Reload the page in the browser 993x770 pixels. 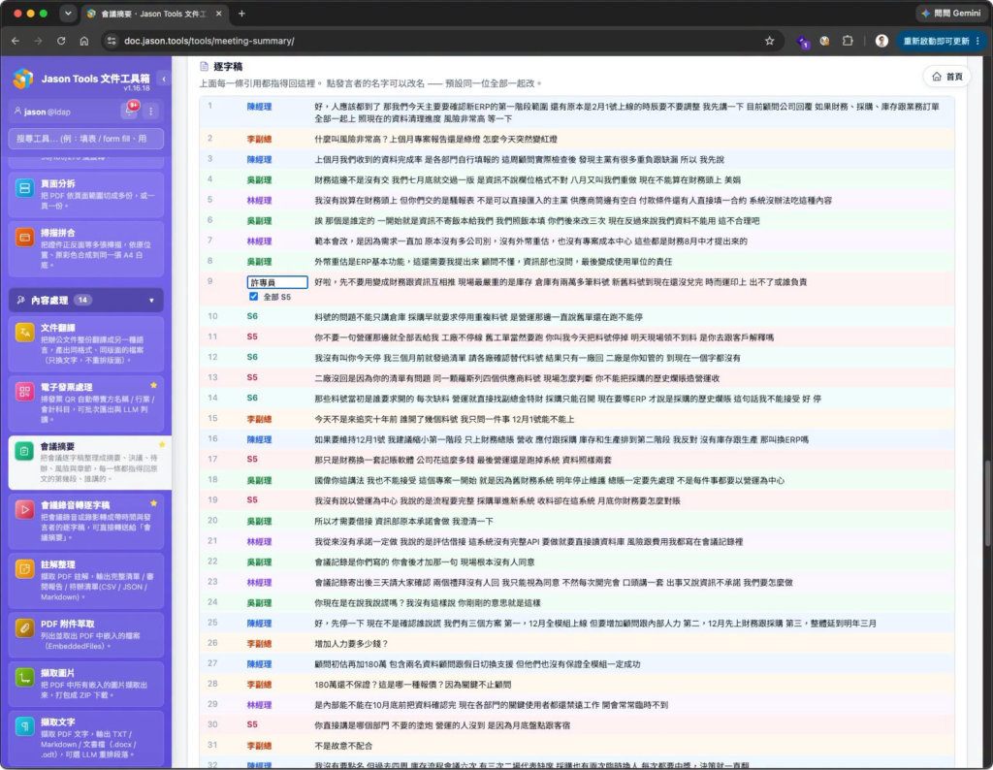click(x=61, y=41)
